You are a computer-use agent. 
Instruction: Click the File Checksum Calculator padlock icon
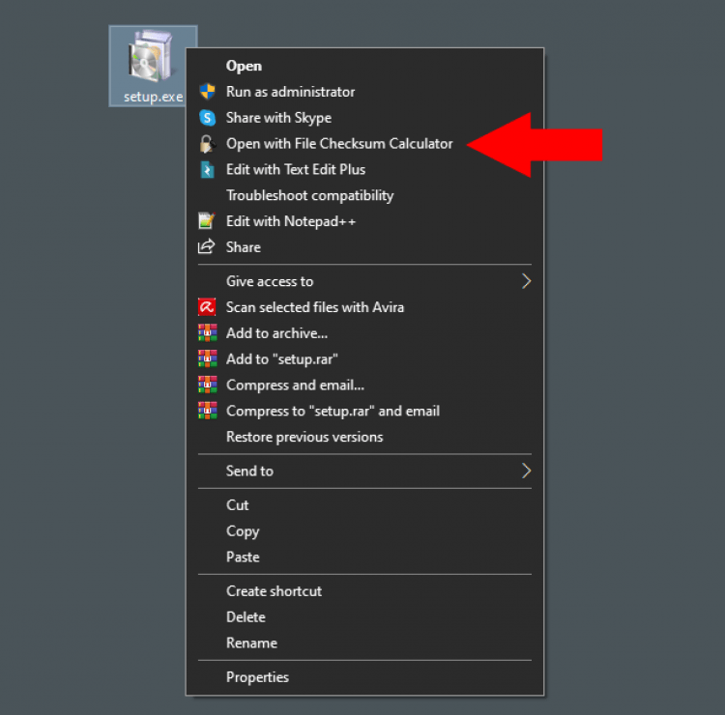click(207, 144)
